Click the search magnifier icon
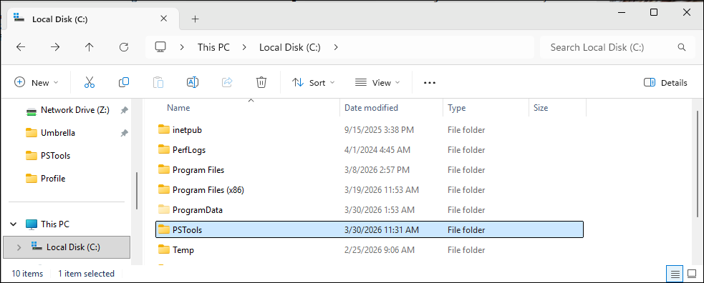The height and width of the screenshot is (283, 704). point(682,47)
